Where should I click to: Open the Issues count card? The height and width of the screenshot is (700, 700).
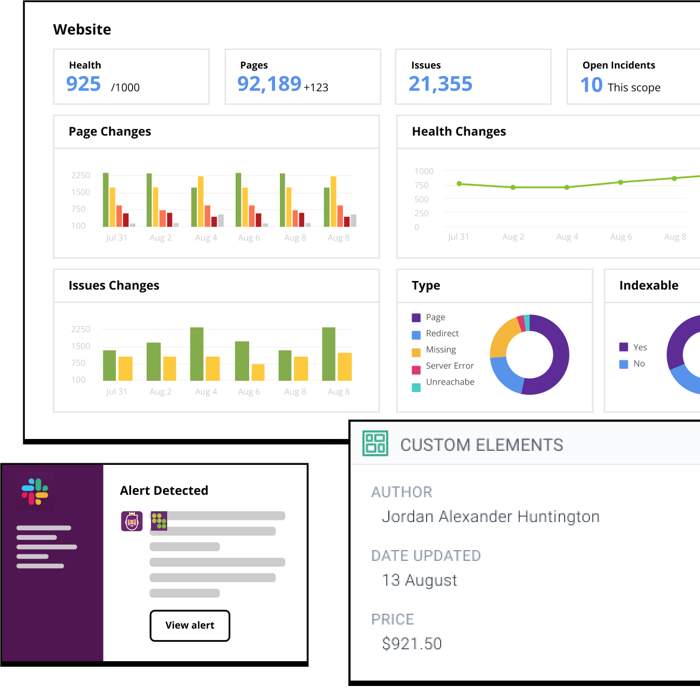(473, 77)
